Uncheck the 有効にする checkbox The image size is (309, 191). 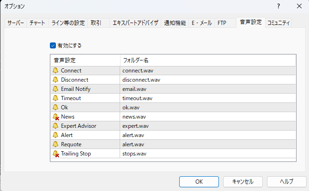(53, 46)
